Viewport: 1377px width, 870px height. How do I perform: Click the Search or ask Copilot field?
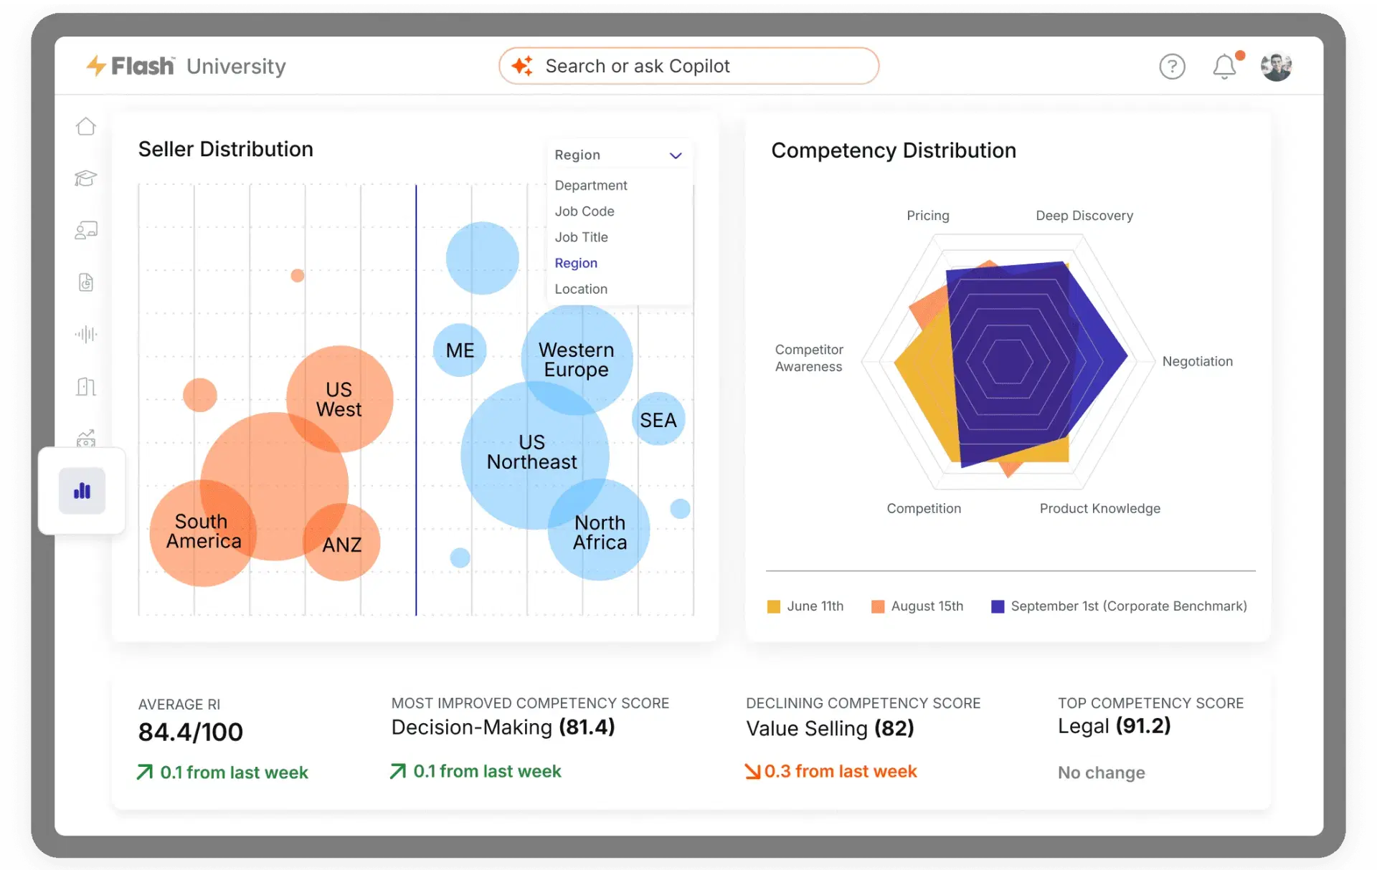click(x=689, y=66)
